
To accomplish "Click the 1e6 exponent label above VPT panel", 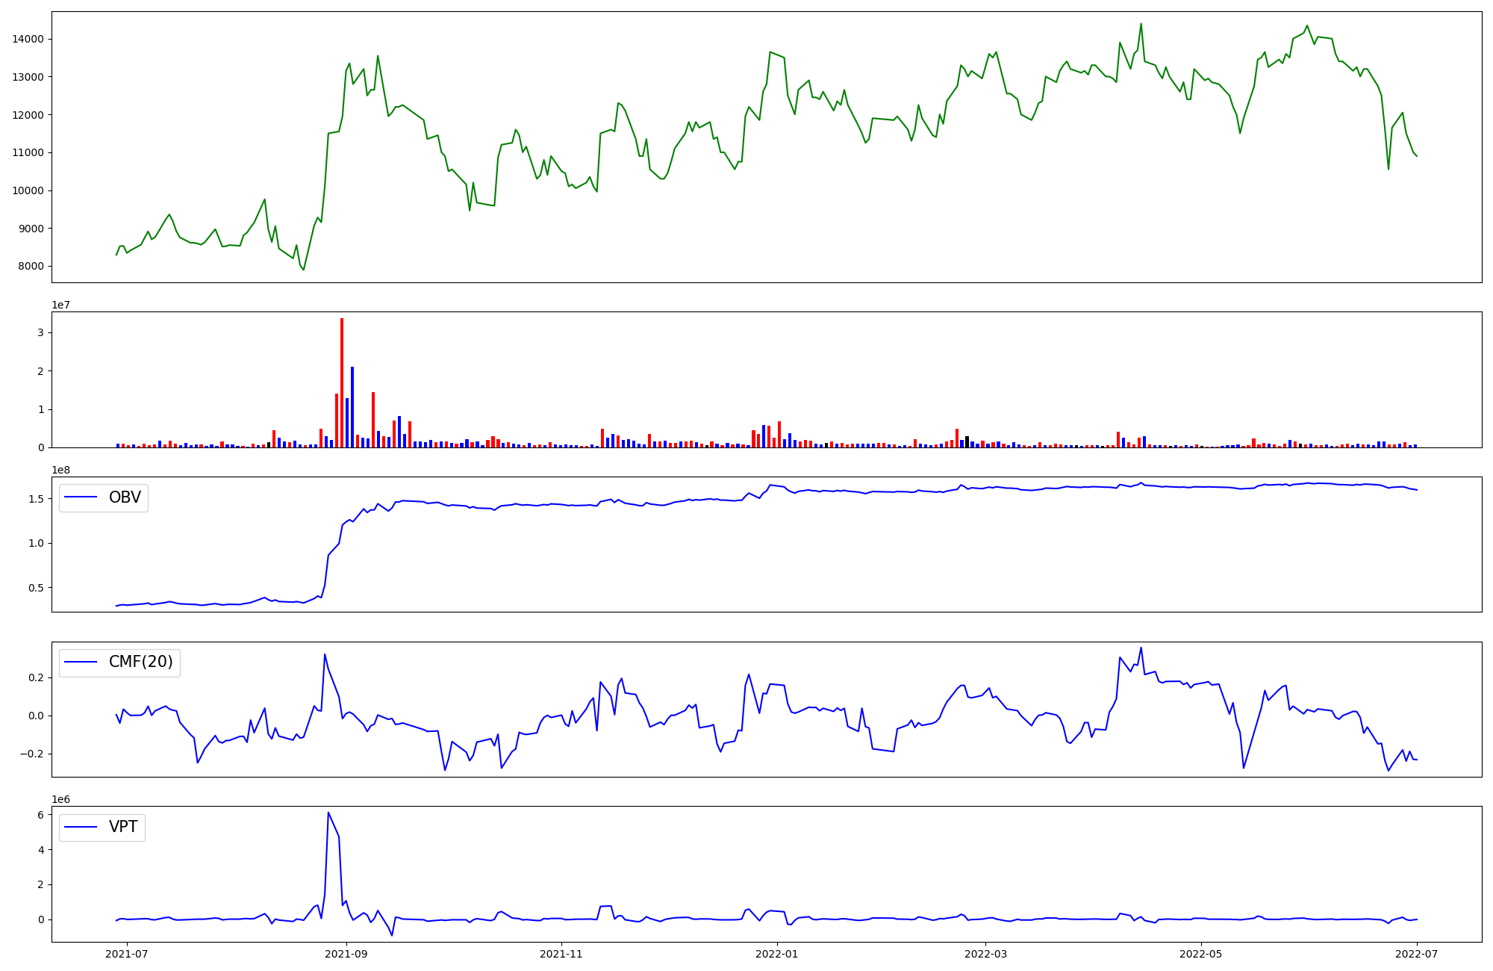I will click(x=60, y=799).
